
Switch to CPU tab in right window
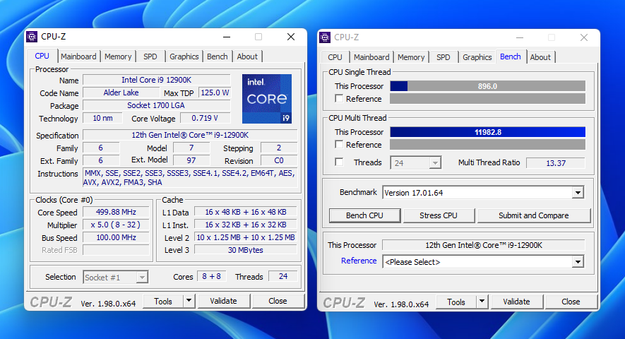tap(335, 57)
